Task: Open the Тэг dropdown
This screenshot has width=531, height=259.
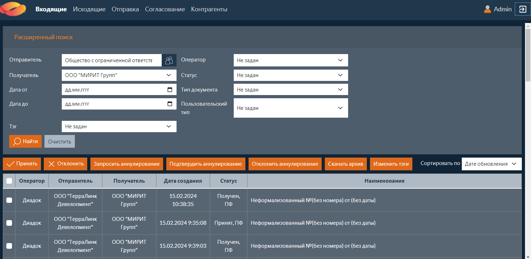Action: coord(119,126)
